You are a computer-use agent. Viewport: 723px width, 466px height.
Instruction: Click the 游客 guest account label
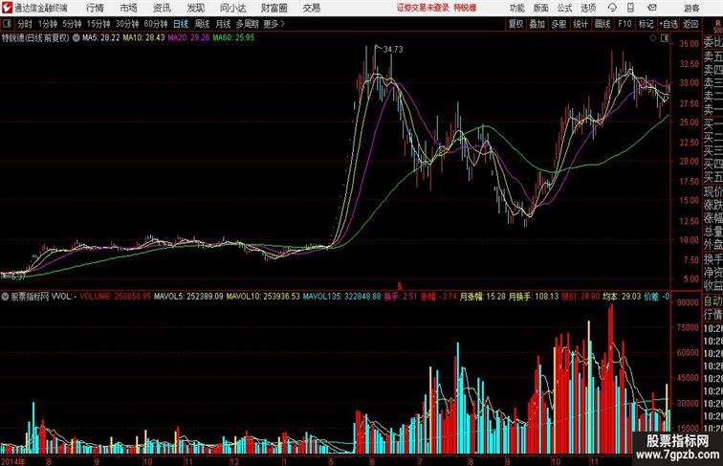691,8
